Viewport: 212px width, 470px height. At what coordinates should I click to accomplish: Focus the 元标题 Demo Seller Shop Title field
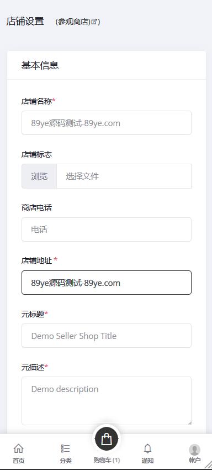(107, 336)
